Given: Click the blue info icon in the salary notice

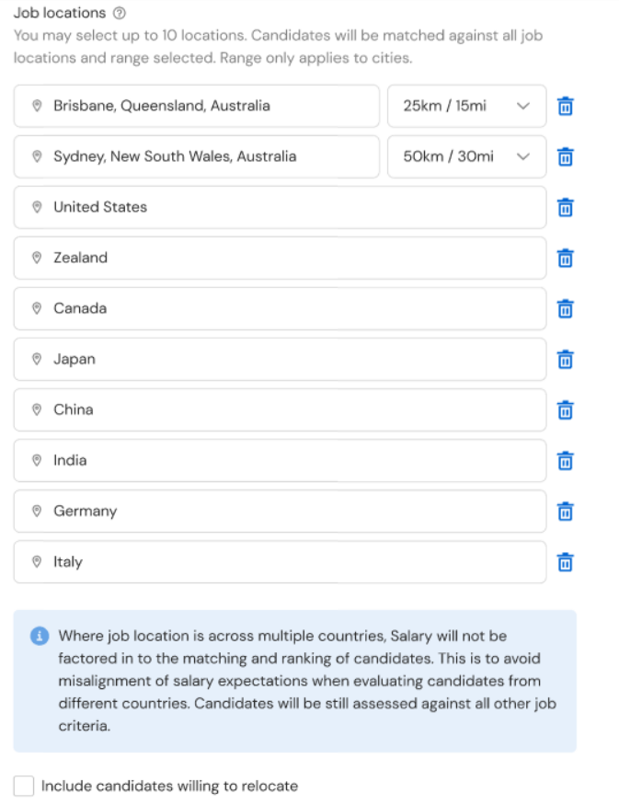Looking at the screenshot, I should pyautogui.click(x=40, y=636).
